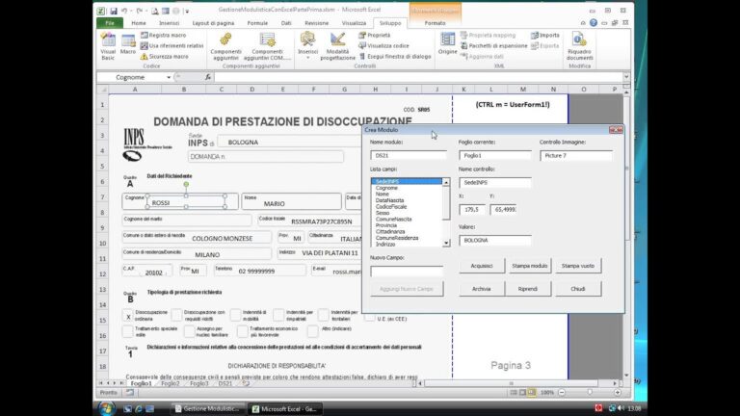This screenshot has height=416, width=740.
Task: Click the Nuovo Campo text field
Action: tap(407, 272)
